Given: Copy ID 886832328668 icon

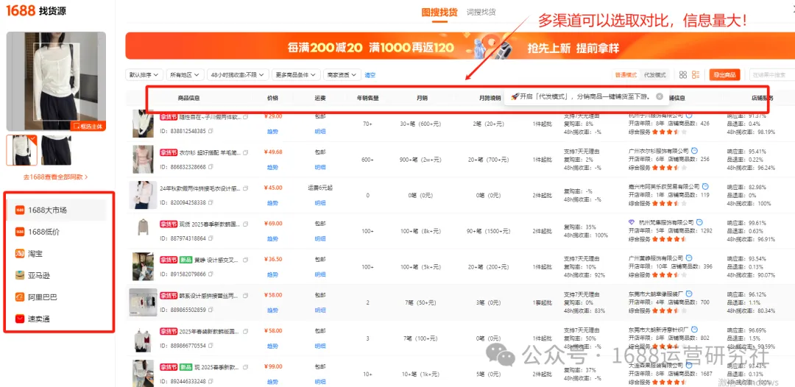Looking at the screenshot, I should pyautogui.click(x=211, y=167).
